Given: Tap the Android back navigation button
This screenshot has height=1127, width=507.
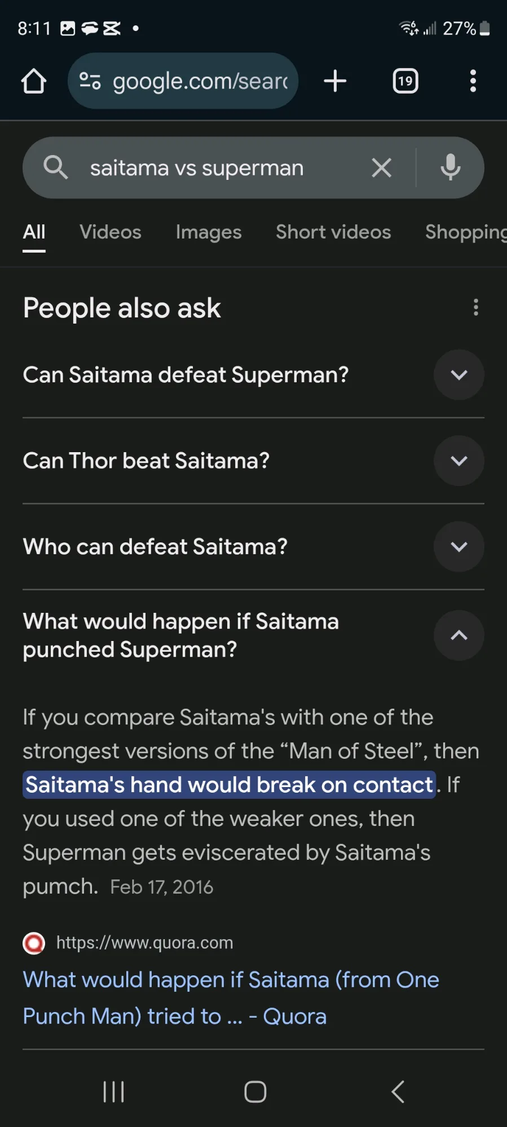Looking at the screenshot, I should [398, 1092].
